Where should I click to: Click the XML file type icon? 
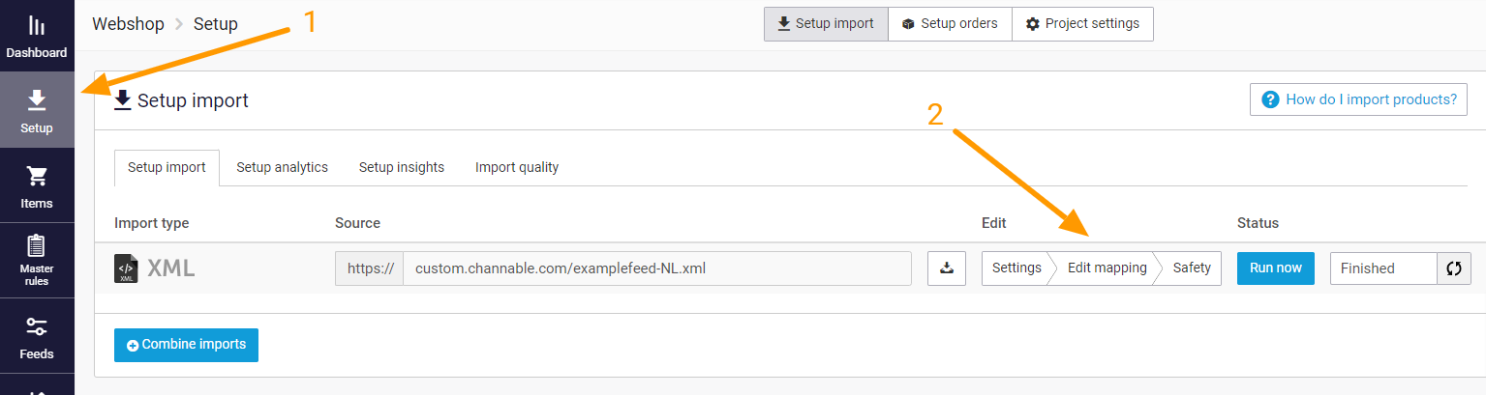pos(126,268)
